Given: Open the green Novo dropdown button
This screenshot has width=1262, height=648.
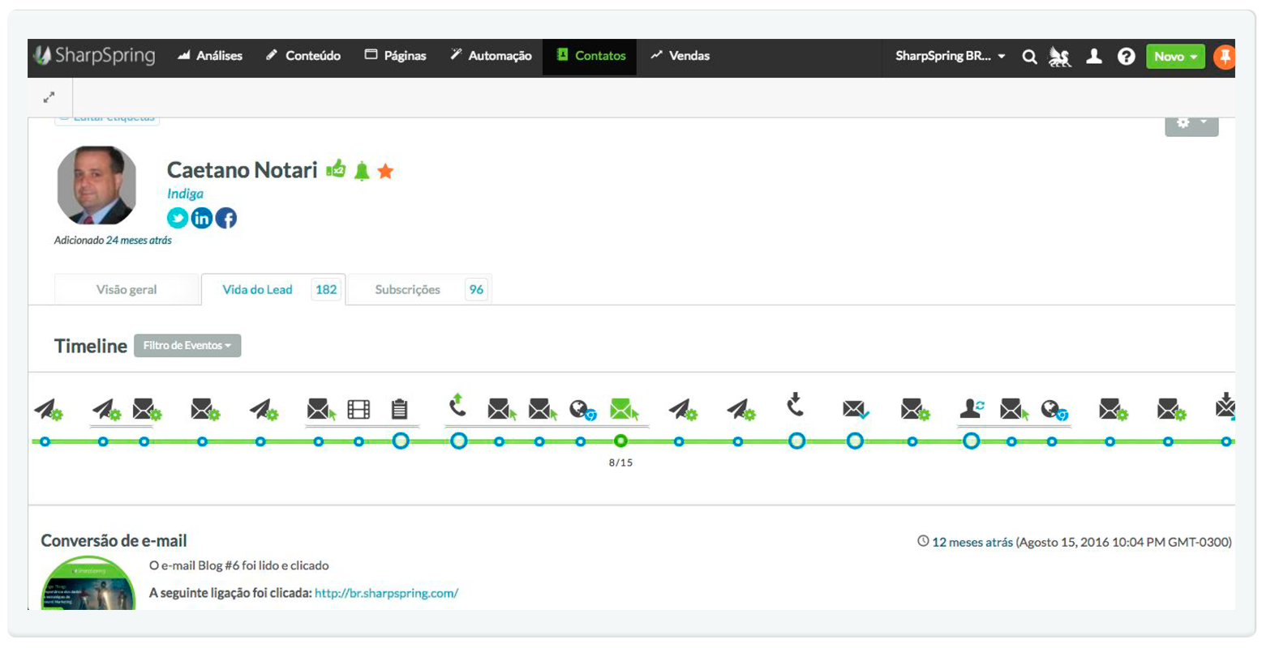Looking at the screenshot, I should coord(1175,57).
